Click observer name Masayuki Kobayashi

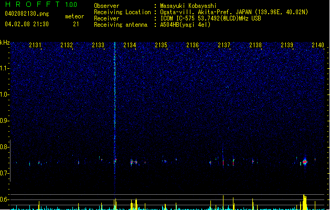[188, 6]
